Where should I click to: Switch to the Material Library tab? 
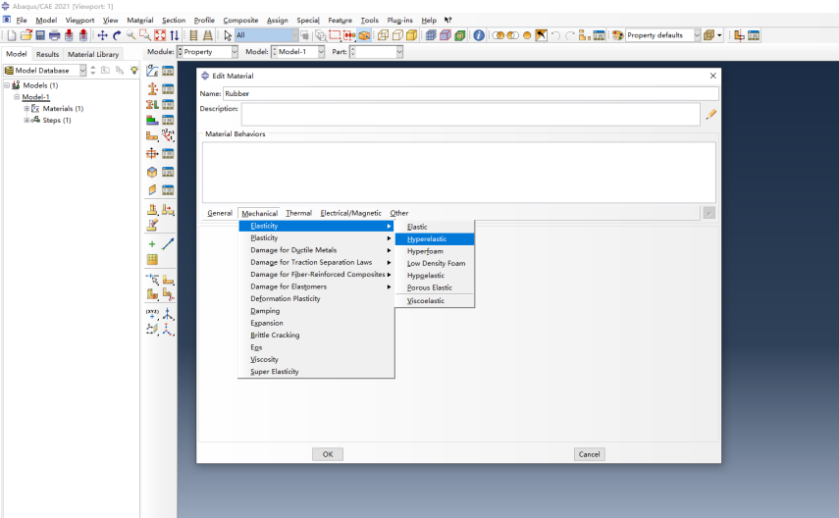tap(93, 54)
